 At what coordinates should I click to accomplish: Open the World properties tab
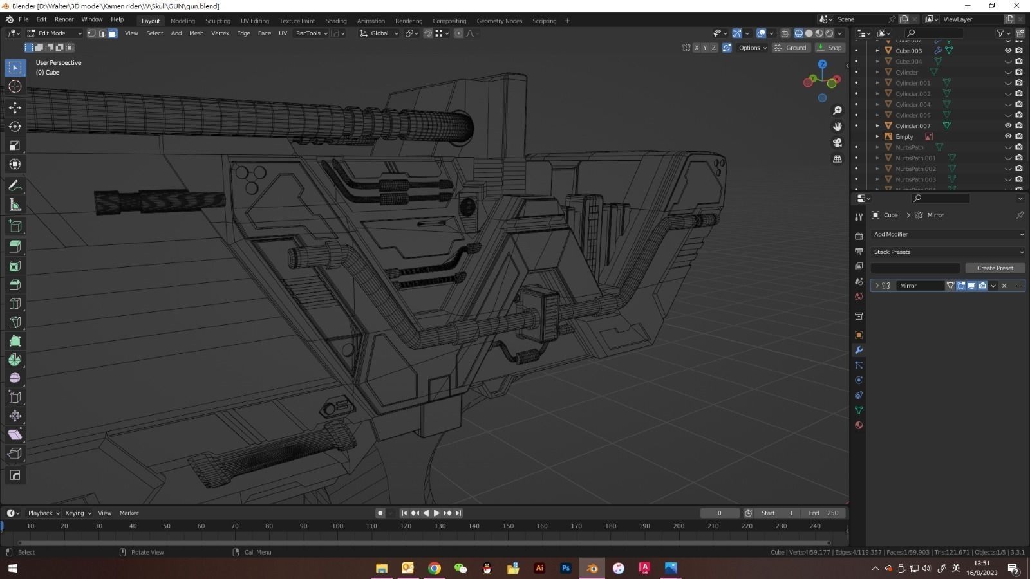[x=859, y=297]
